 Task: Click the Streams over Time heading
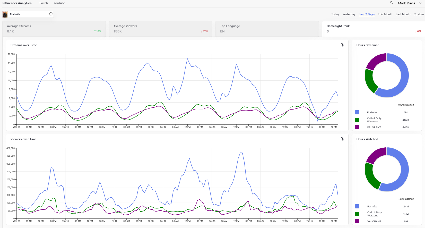[24, 45]
